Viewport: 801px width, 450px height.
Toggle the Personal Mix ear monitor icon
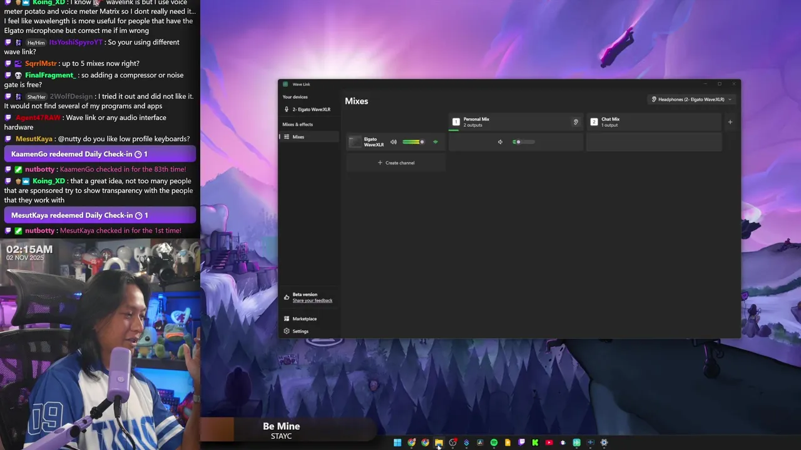576,122
